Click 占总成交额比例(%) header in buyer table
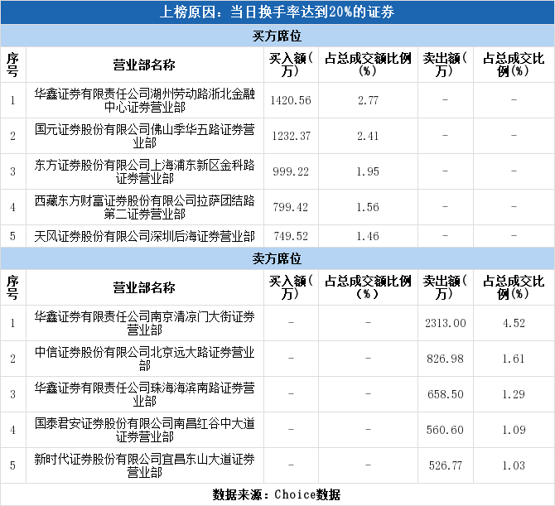Viewport: 555px width, 506px height. (368, 65)
